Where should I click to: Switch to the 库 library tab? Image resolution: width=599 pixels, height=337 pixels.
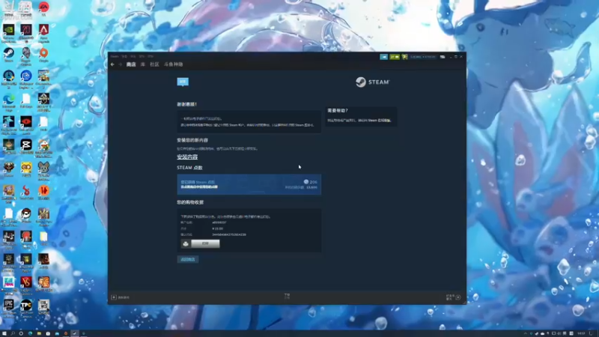pyautogui.click(x=142, y=64)
